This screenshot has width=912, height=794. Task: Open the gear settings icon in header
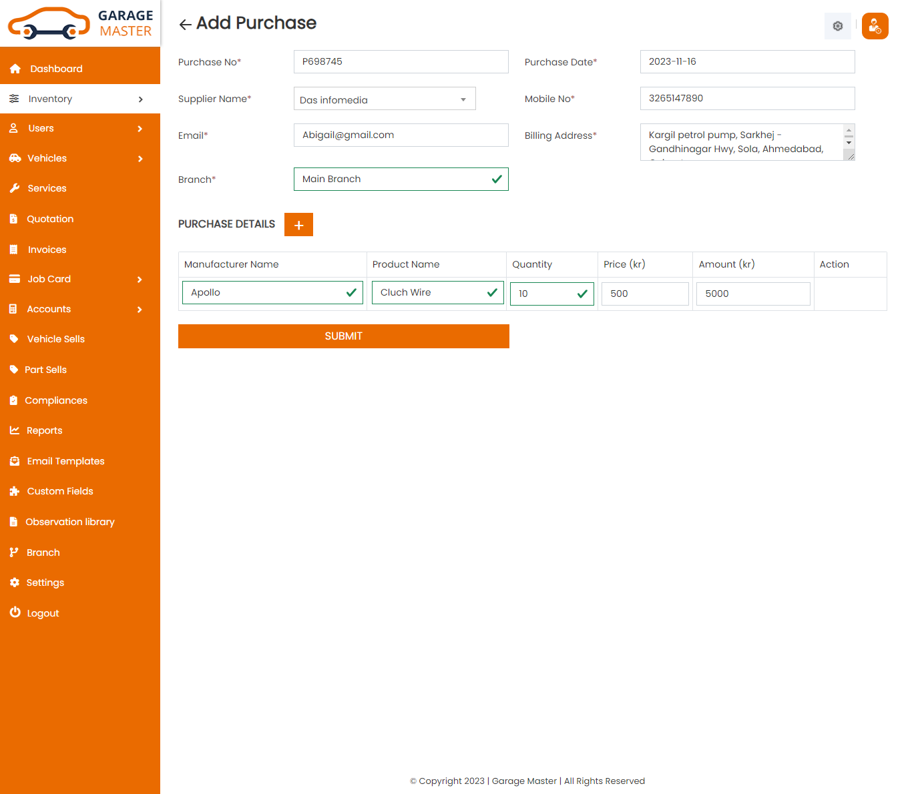tap(837, 26)
